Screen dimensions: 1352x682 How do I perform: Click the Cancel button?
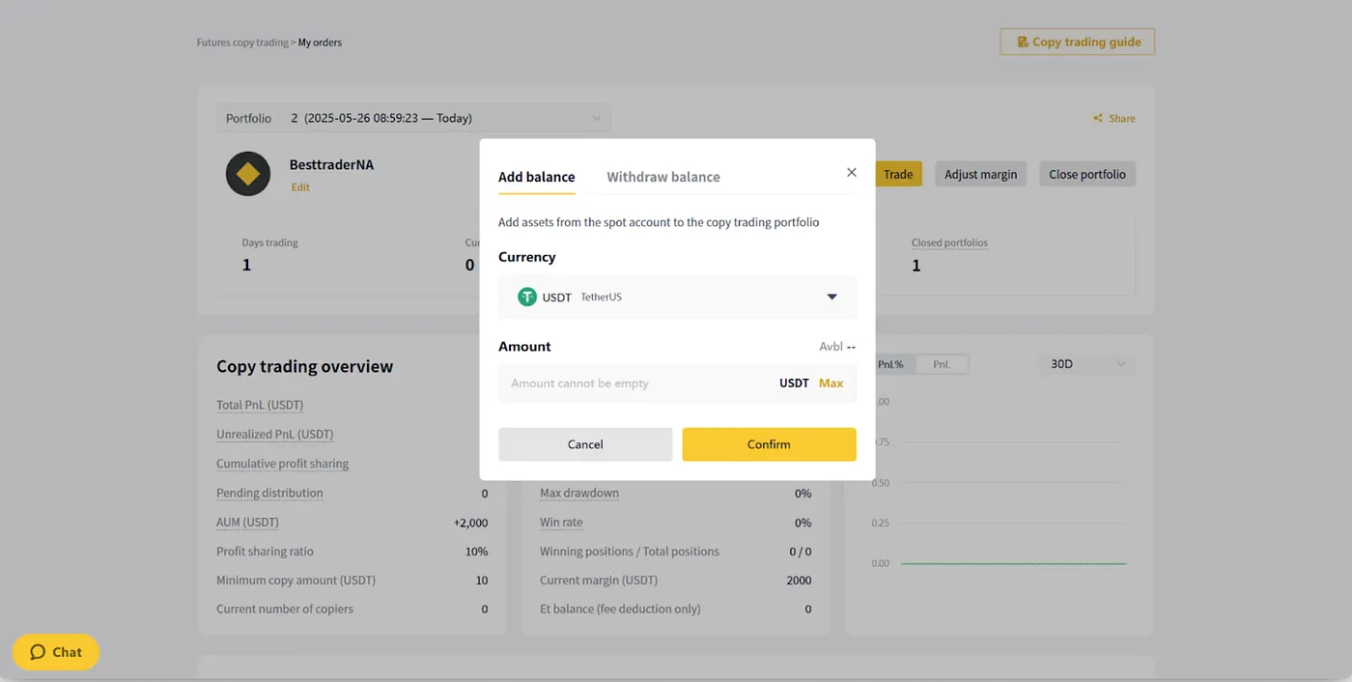click(x=585, y=444)
